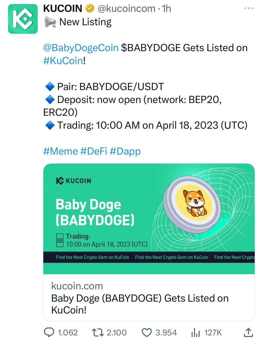Open the #DeFi hashtag

(94, 151)
